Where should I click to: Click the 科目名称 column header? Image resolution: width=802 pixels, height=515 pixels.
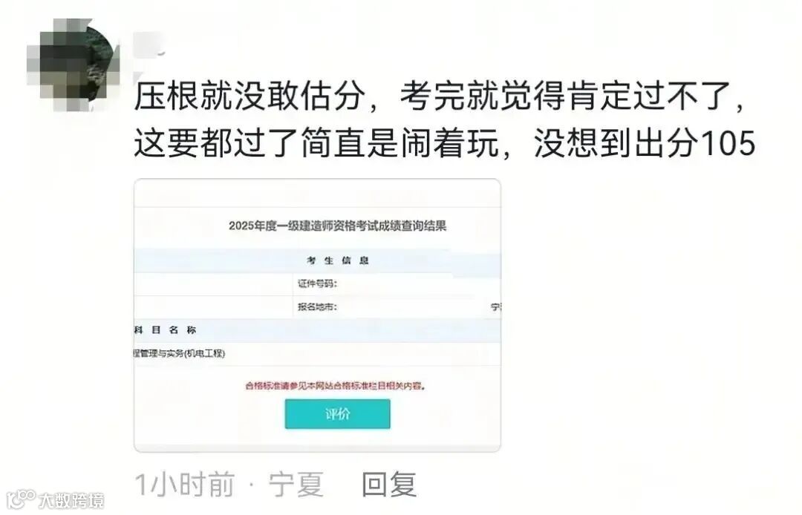click(x=165, y=330)
